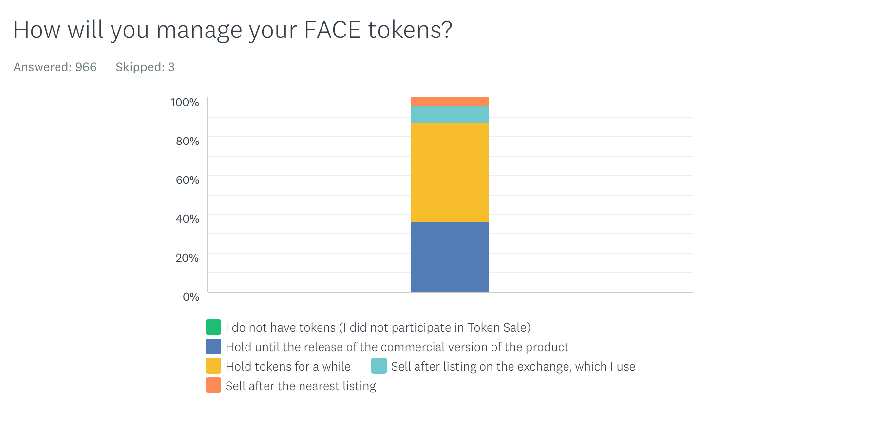The image size is (870, 428).
Task: Select the orange bar segment at the top
Action: (x=450, y=102)
